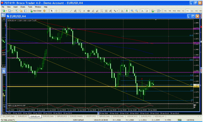The width and height of the screenshot is (203, 122).
Task: Switch to the GBPUSD,M15 chart tab
Action: [x=62, y=116]
